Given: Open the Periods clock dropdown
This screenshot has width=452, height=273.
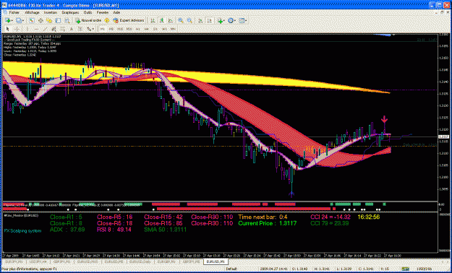Looking at the screenshot, I should point(231,20).
